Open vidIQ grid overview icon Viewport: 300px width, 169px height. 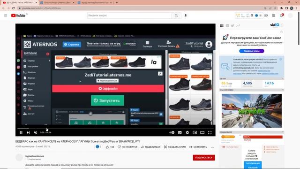222,26
